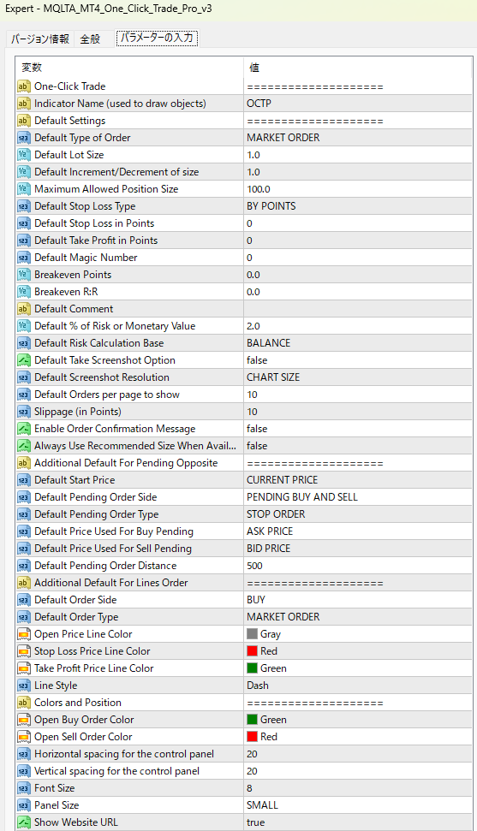Click the color icon beside Open Price Line Color

click(23, 634)
